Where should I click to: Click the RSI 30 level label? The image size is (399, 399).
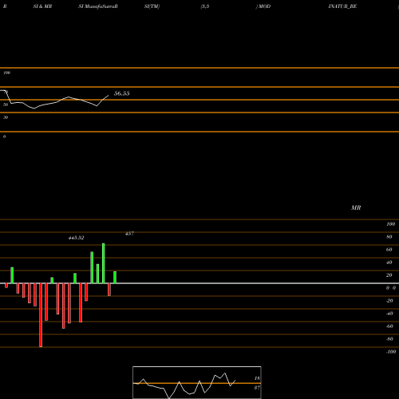pyautogui.click(x=6, y=117)
